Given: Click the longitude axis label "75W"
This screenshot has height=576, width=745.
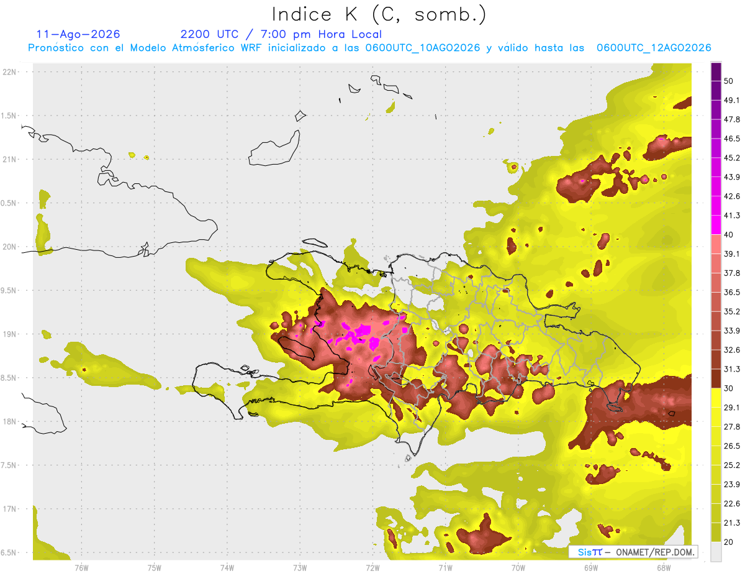Looking at the screenshot, I should pos(154,568).
